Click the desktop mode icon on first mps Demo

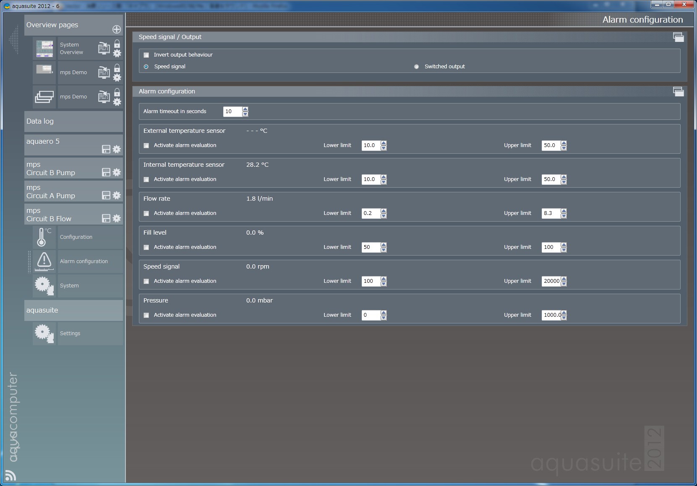point(104,72)
